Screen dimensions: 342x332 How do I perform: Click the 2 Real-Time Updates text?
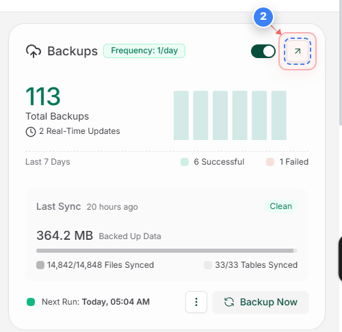pyautogui.click(x=79, y=131)
